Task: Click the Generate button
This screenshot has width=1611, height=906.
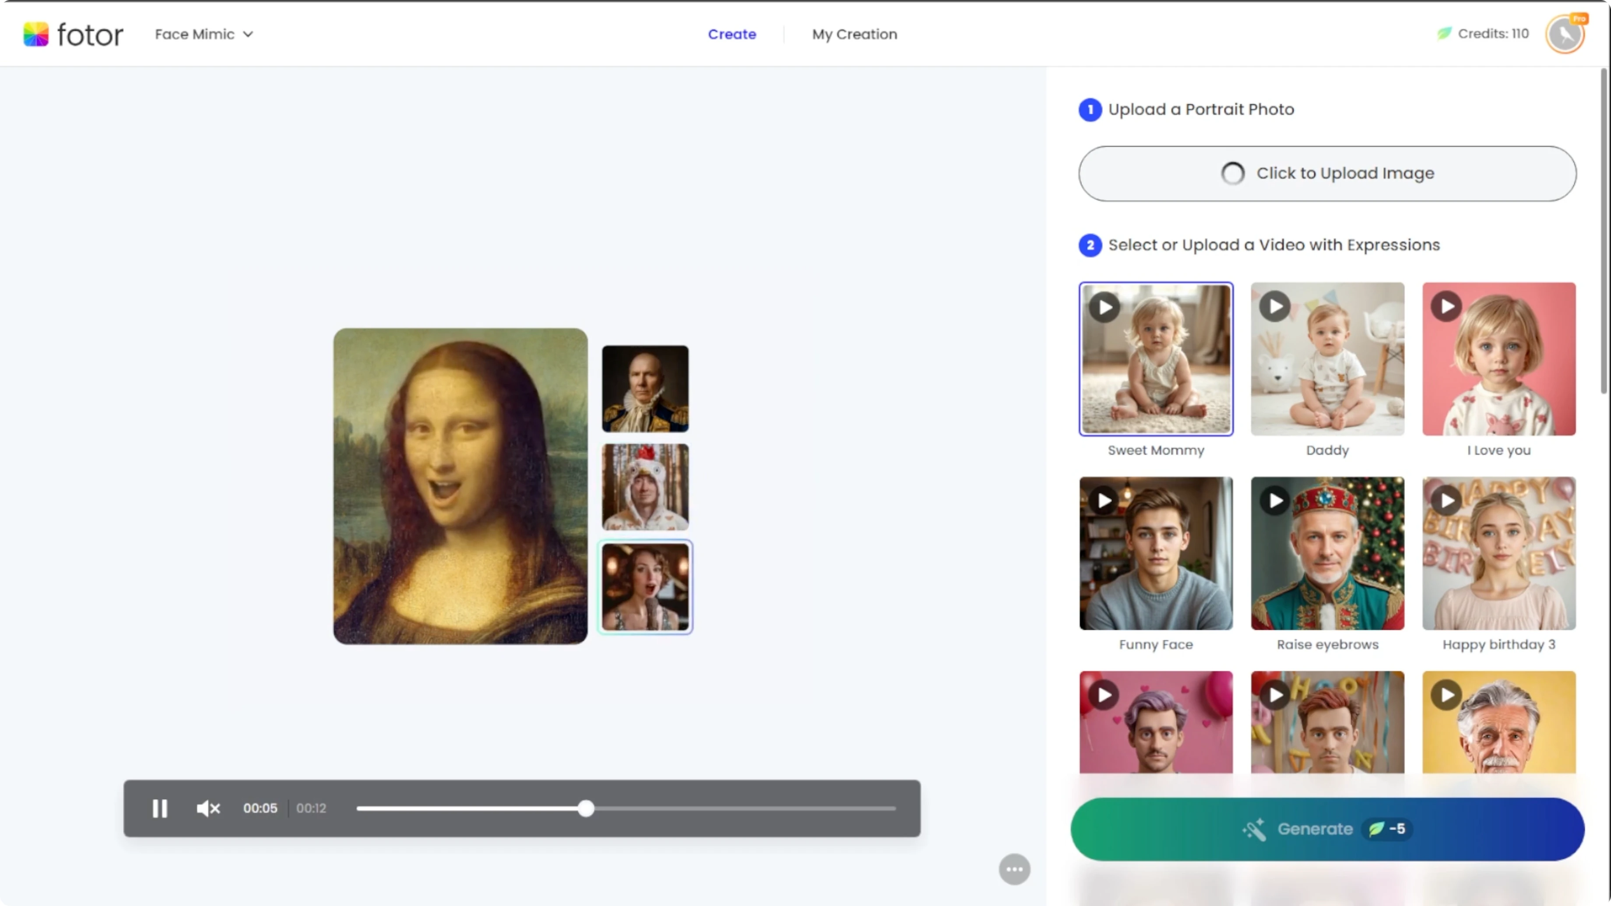Action: 1327,829
